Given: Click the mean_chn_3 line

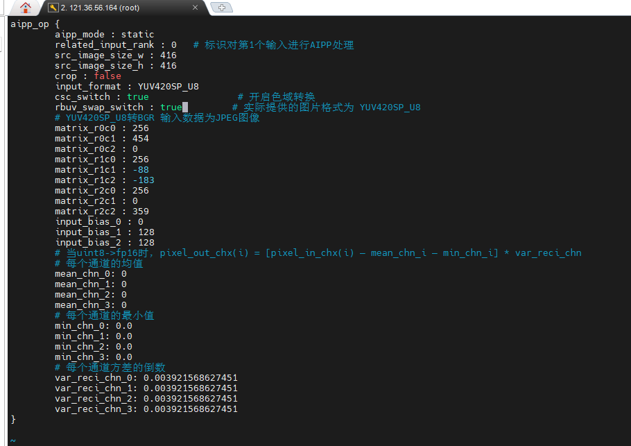Looking at the screenshot, I should [90, 305].
